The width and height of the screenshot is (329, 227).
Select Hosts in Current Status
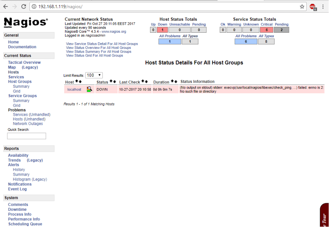pos(13,72)
